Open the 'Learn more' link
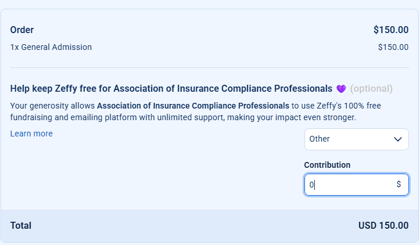 pyautogui.click(x=31, y=134)
